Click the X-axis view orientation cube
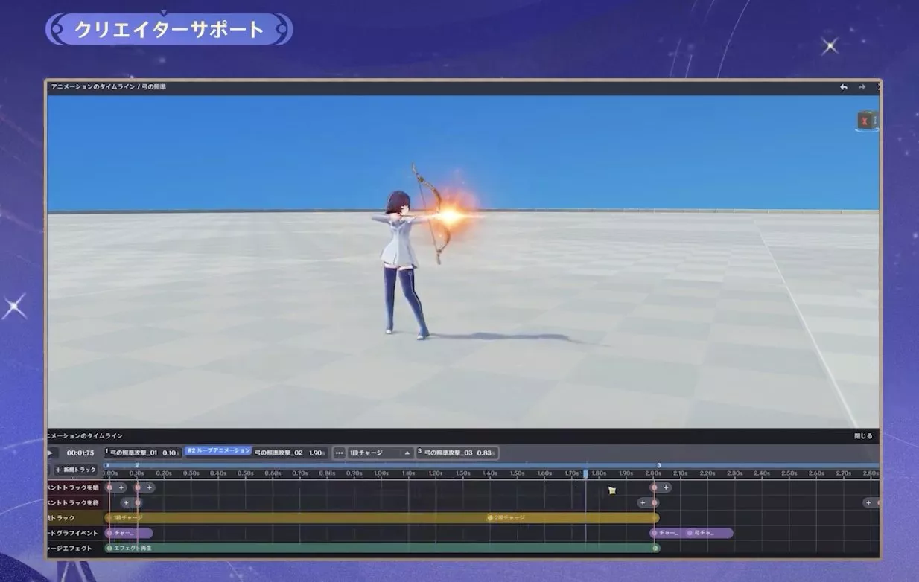 point(865,120)
